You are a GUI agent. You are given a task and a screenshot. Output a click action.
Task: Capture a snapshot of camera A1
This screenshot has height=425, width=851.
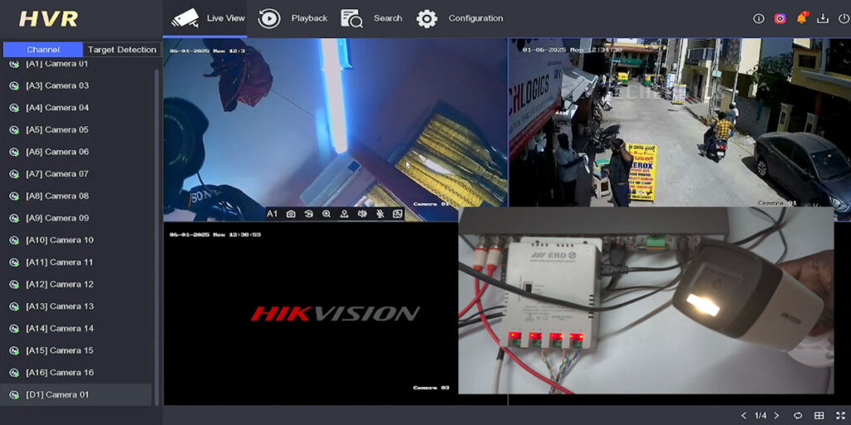(x=291, y=214)
